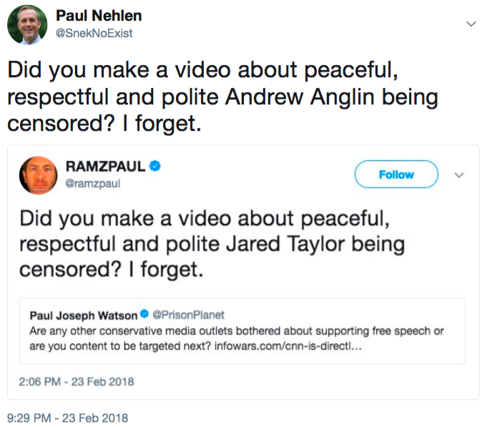The height and width of the screenshot is (427, 485).
Task: Click the Andrew Anglin tweet text
Action: (x=222, y=97)
